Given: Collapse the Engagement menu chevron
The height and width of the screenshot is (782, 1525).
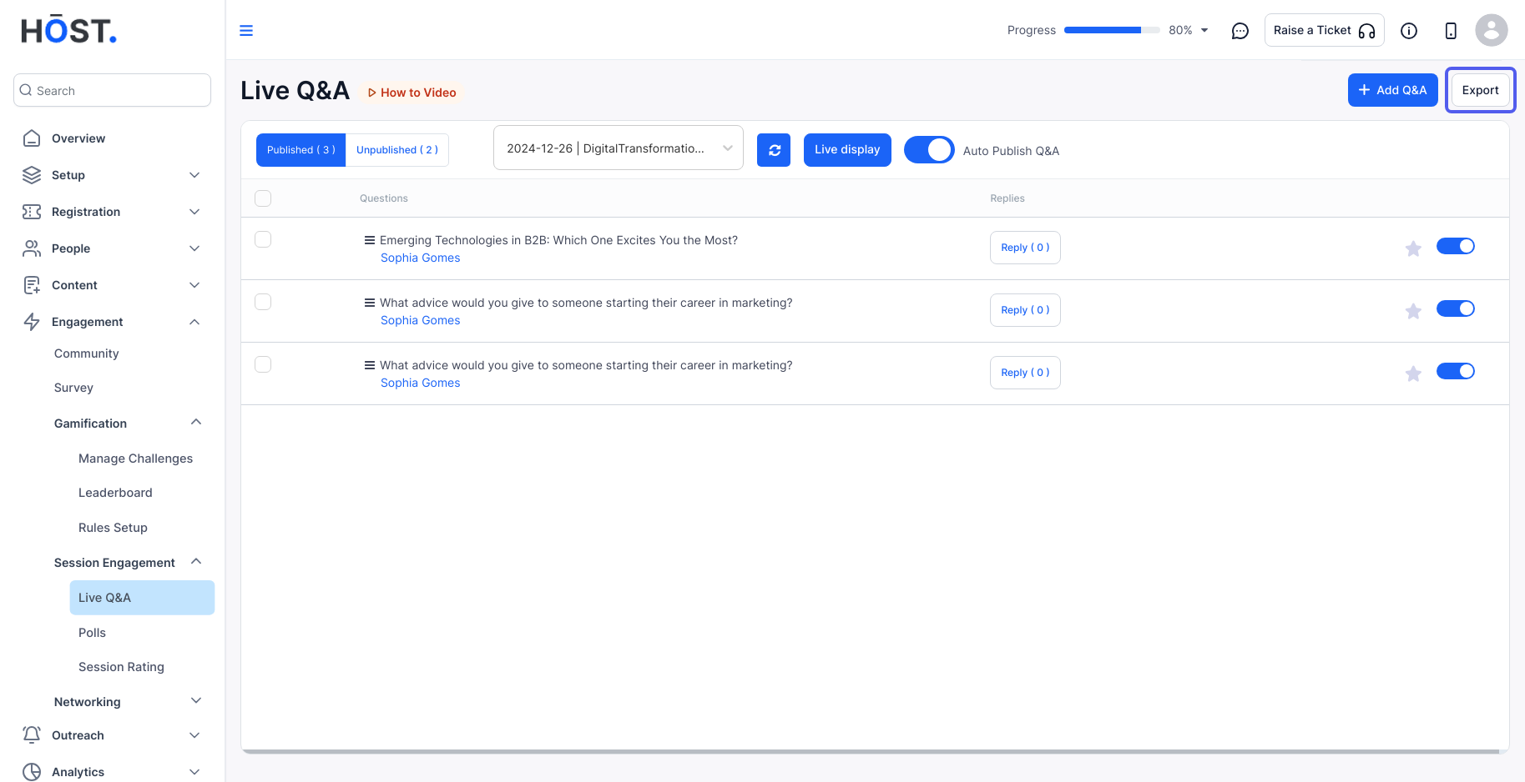Looking at the screenshot, I should [194, 322].
